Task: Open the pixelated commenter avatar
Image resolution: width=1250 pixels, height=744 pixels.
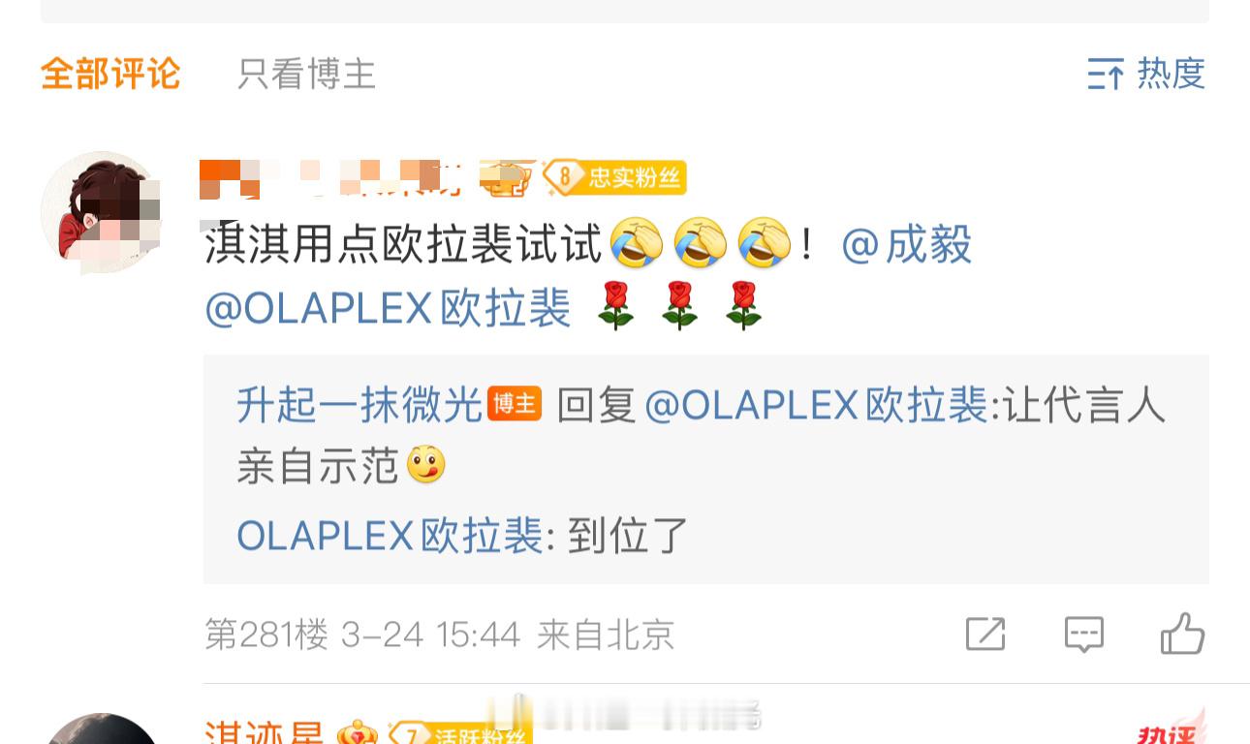Action: [x=101, y=212]
